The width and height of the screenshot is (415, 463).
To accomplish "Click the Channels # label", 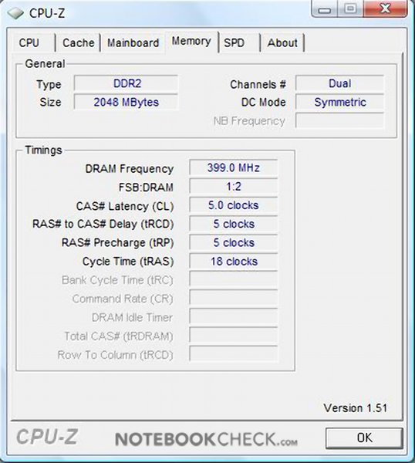I will (258, 84).
